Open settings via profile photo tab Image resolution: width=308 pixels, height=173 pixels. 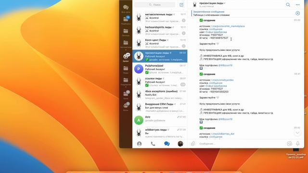180,144
